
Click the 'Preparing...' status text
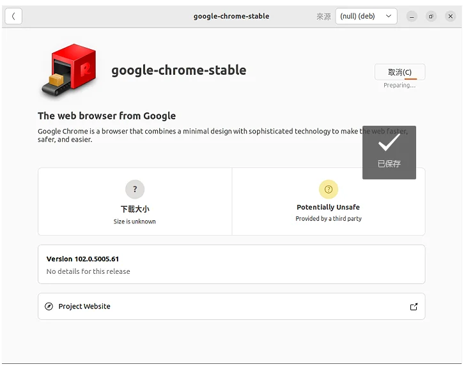[x=400, y=86]
